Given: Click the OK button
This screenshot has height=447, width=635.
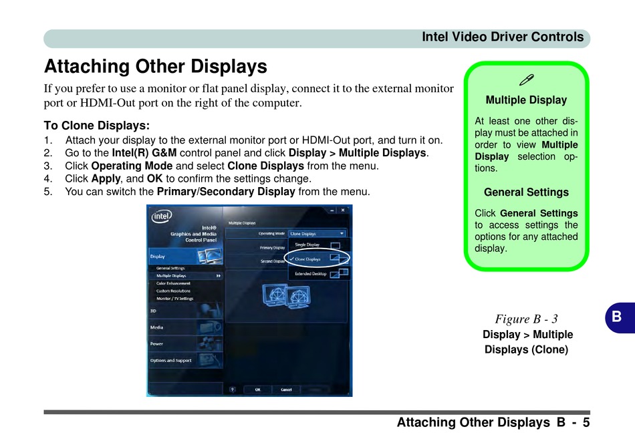Looking at the screenshot, I should tap(257, 390).
